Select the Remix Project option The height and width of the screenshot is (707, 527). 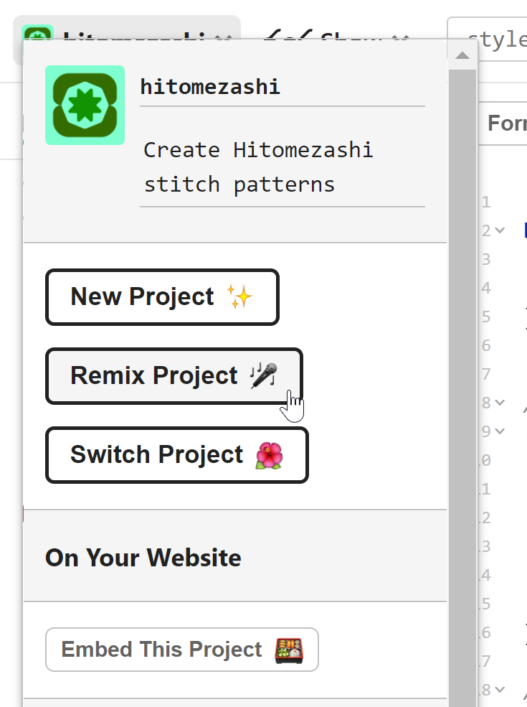pos(174,375)
